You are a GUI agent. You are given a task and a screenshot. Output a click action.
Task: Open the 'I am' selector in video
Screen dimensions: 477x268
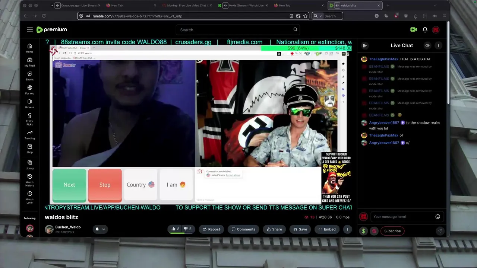pos(176,185)
